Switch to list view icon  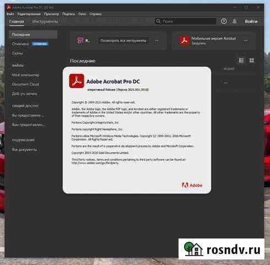pyautogui.click(x=241, y=60)
